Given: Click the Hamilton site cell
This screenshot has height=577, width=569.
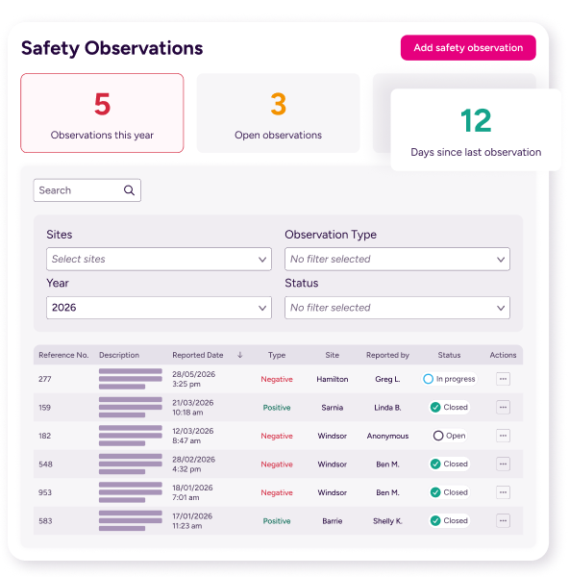Looking at the screenshot, I should pos(333,379).
